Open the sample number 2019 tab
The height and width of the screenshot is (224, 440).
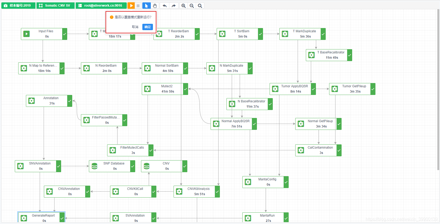click(18, 6)
